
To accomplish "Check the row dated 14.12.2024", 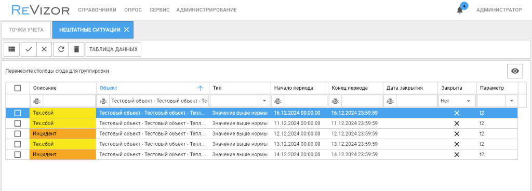I will 18,155.
